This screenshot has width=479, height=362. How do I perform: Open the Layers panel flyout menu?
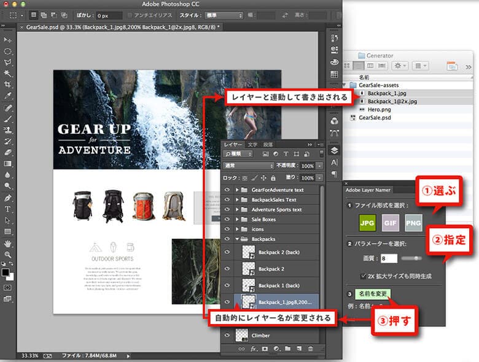point(320,144)
